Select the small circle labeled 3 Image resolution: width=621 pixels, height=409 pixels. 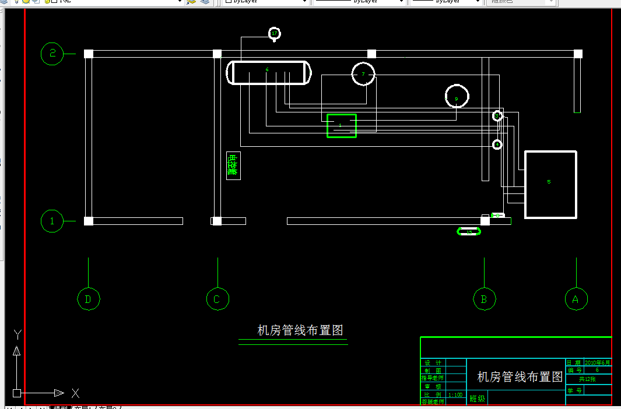[x=497, y=116]
